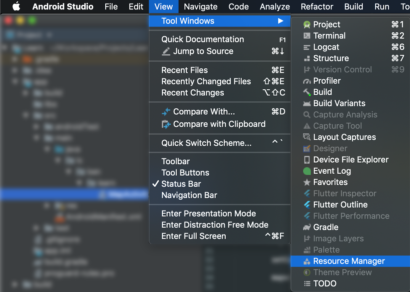Click the TODO list icon
The image size is (410, 292).
coord(307,284)
